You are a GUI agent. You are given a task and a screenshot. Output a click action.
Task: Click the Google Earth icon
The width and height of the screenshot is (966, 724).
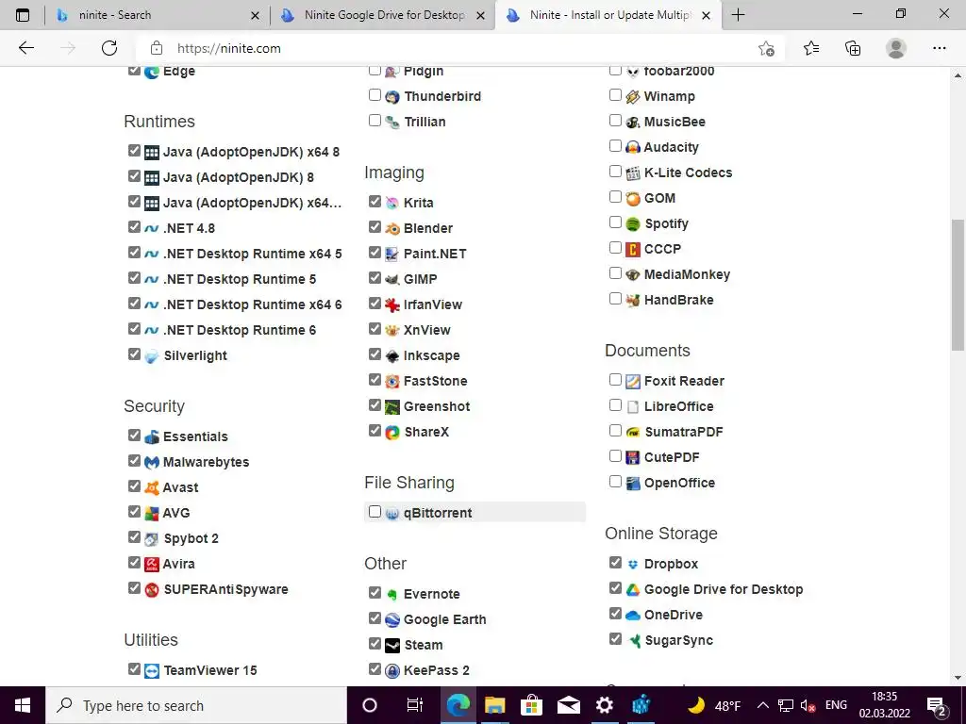(x=392, y=620)
